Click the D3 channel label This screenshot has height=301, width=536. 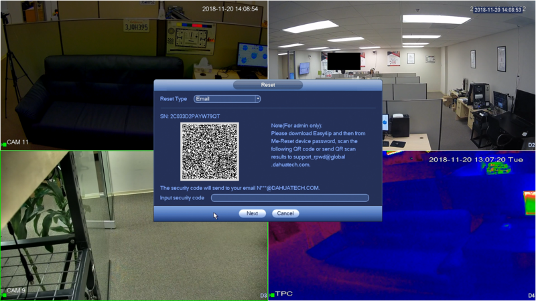point(263,296)
